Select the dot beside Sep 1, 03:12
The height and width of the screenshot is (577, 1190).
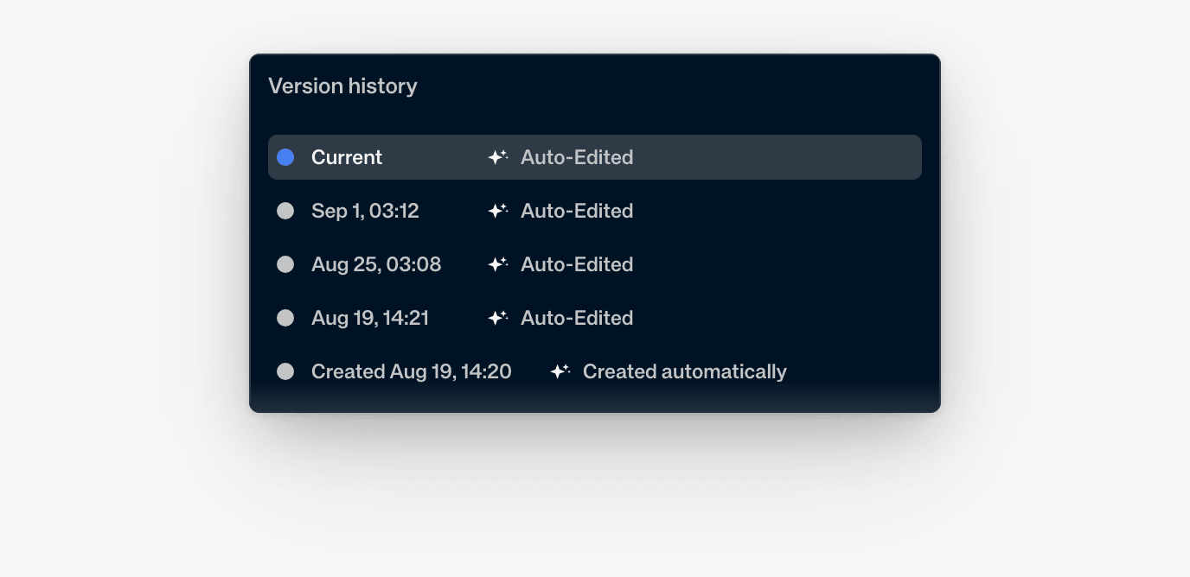285,211
